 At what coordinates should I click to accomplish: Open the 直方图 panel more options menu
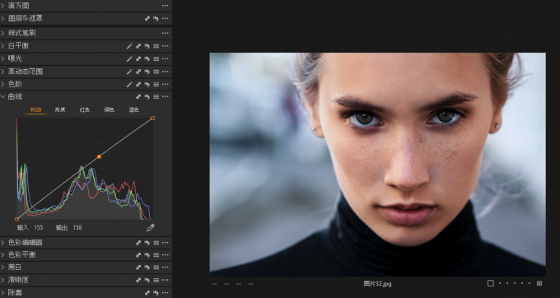coord(165,6)
